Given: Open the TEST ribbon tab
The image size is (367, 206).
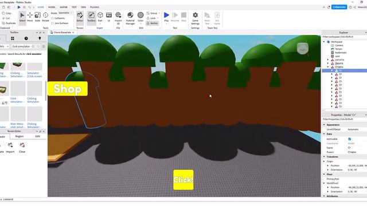Looking at the screenshot, I should coord(74,7).
